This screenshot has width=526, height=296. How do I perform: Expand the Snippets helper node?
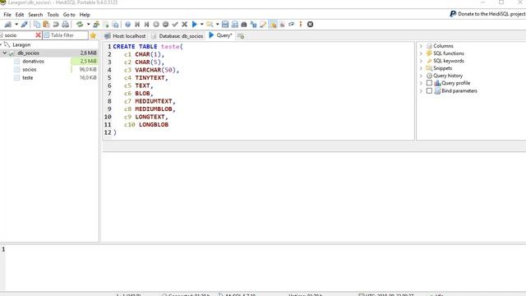pyautogui.click(x=421, y=68)
